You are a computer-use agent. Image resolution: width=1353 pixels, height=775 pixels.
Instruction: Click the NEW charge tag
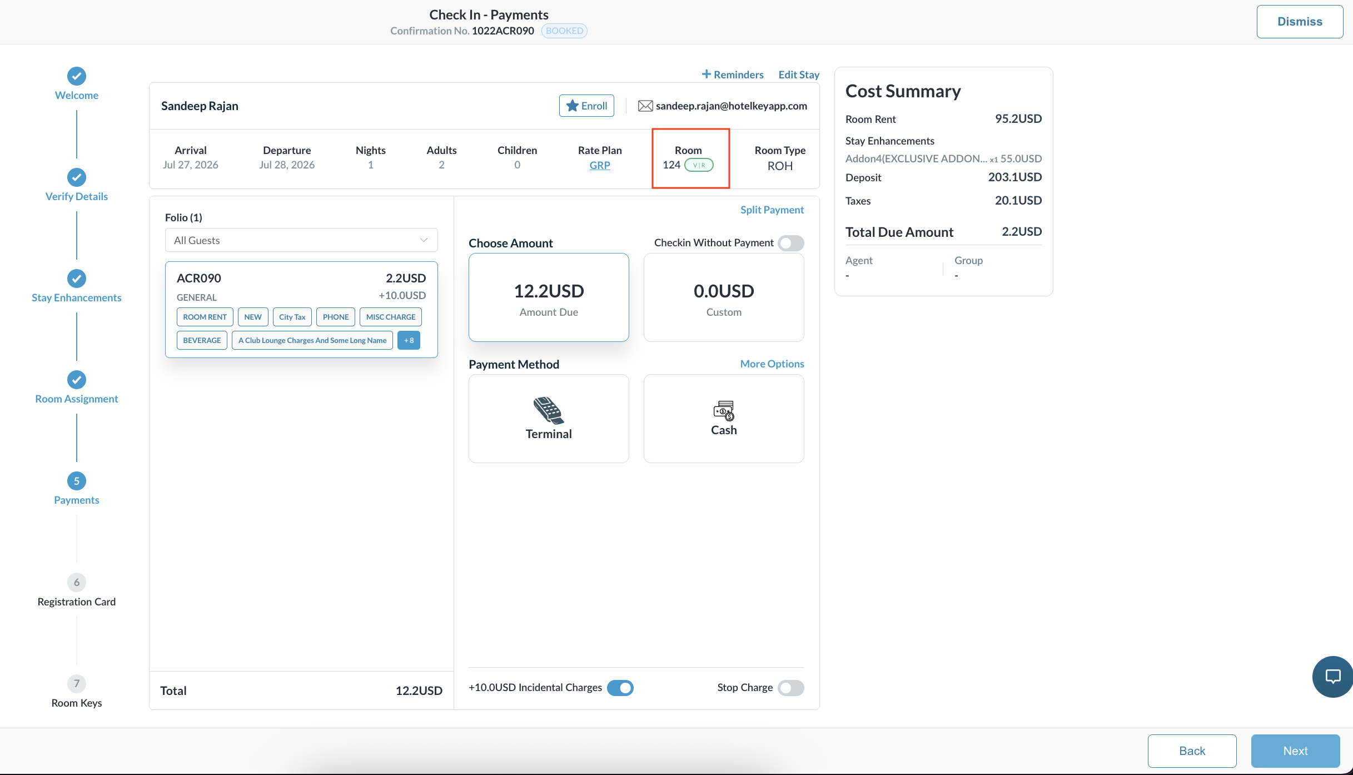(x=253, y=317)
